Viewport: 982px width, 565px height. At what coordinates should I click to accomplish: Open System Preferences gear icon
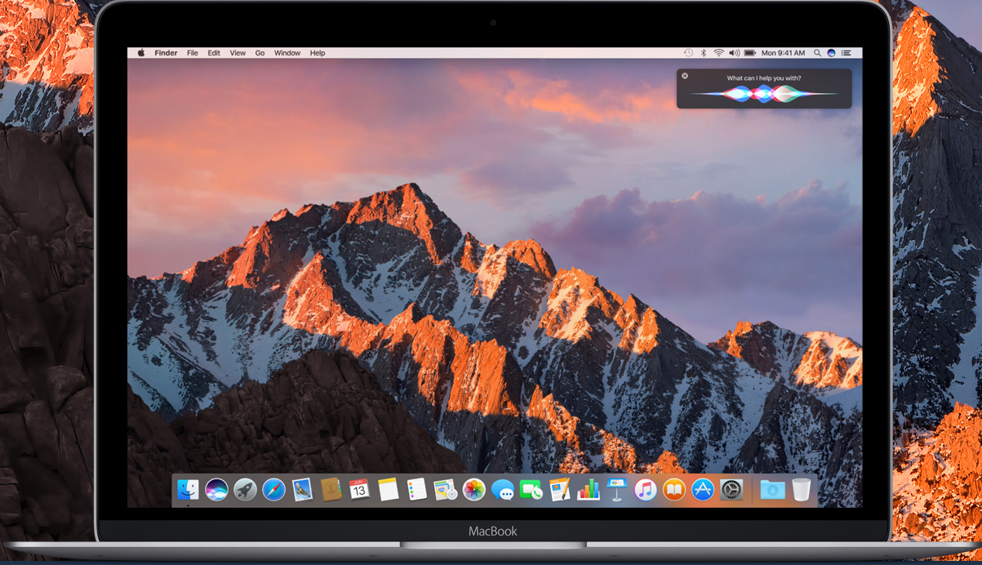click(x=731, y=489)
